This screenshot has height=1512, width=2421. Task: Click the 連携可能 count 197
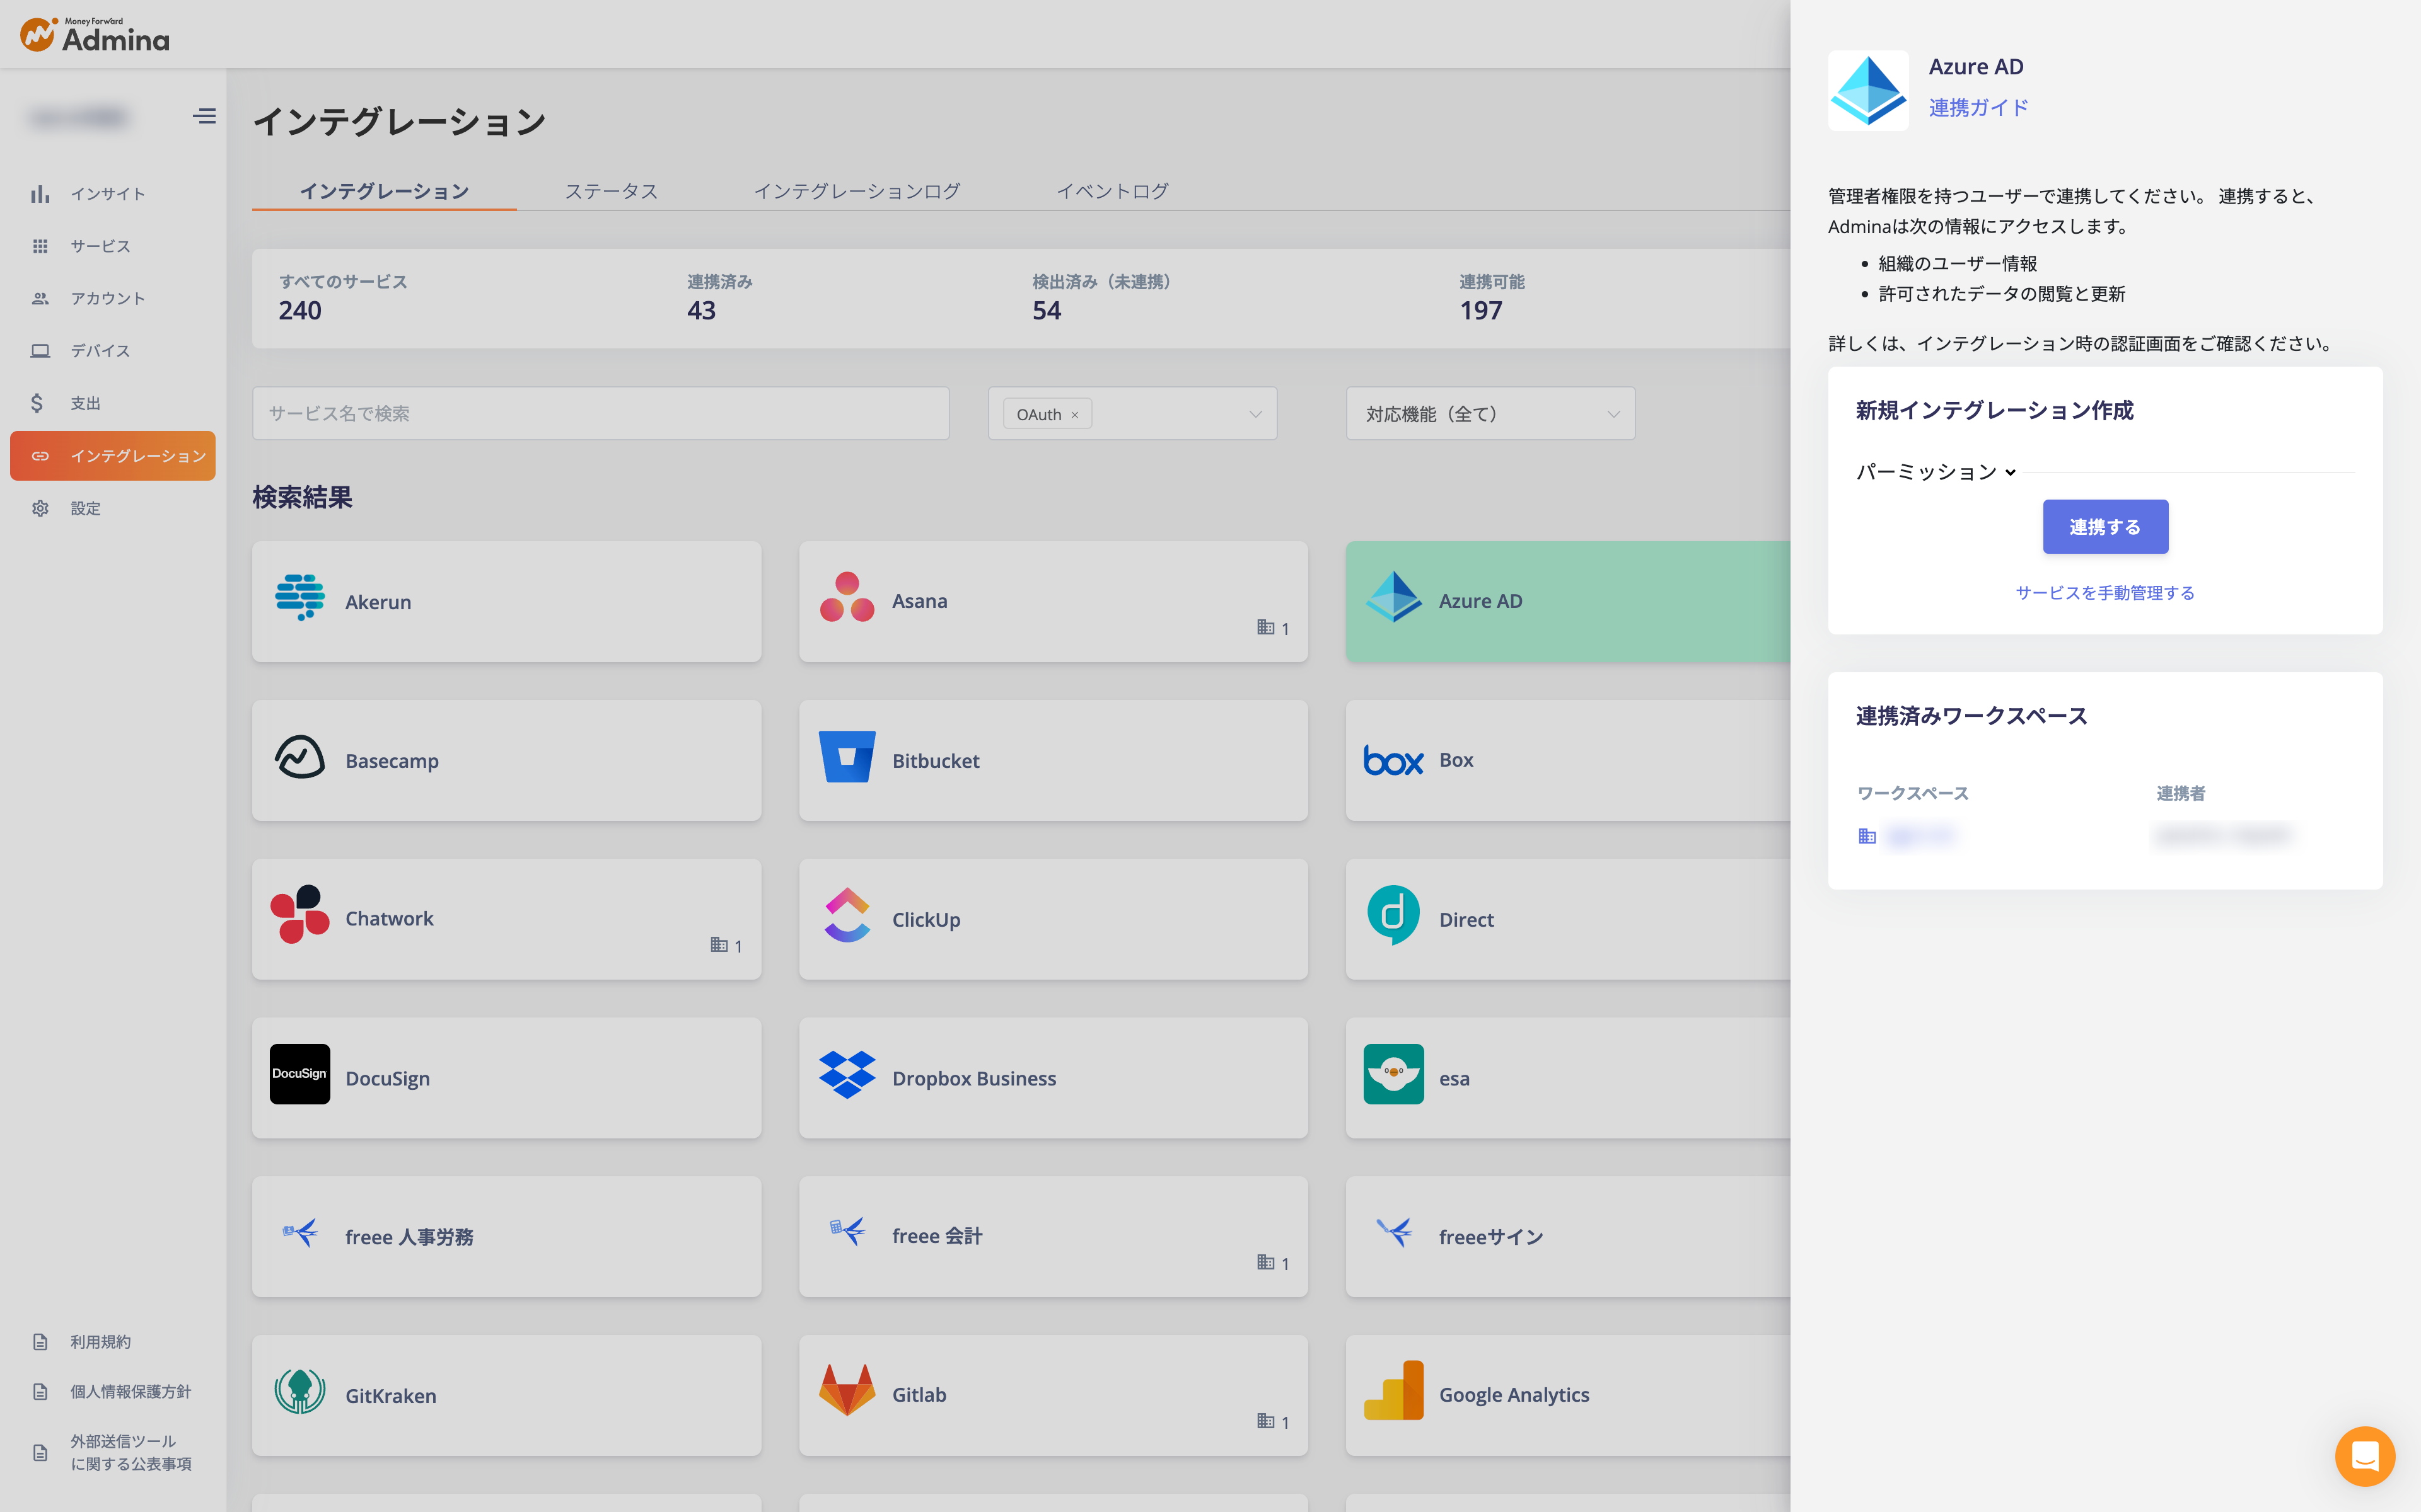pos(1480,311)
